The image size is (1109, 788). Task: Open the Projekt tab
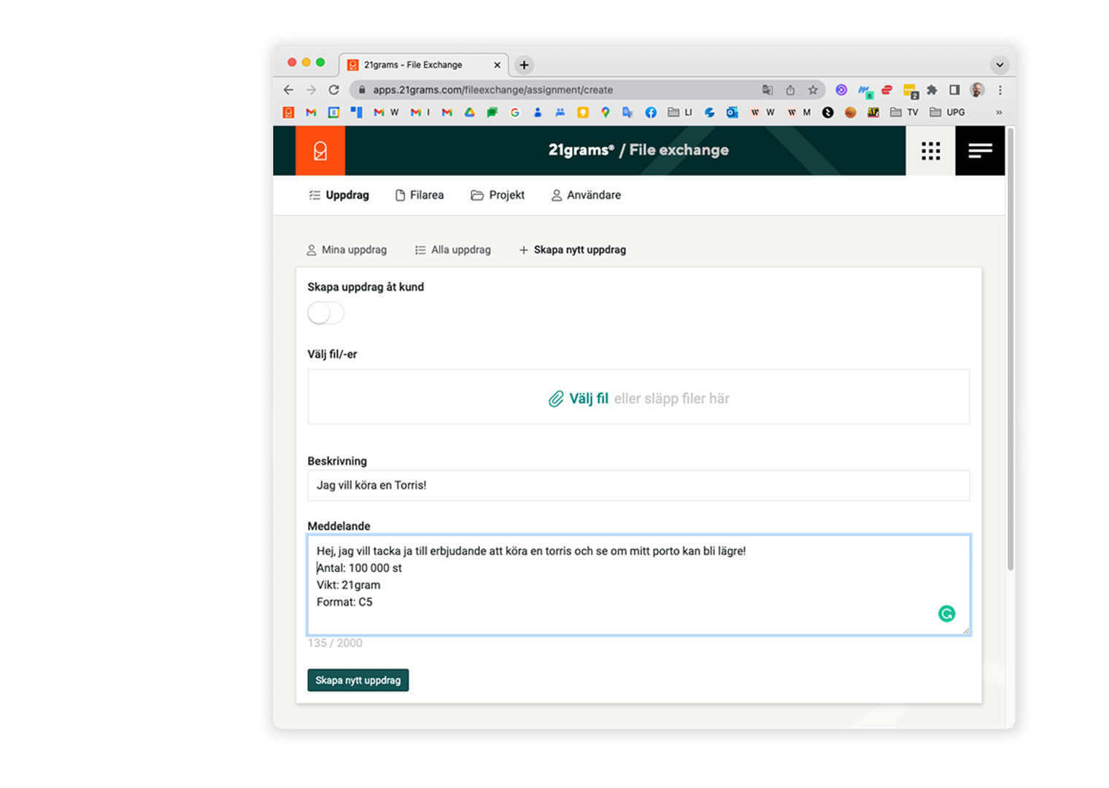pos(498,196)
